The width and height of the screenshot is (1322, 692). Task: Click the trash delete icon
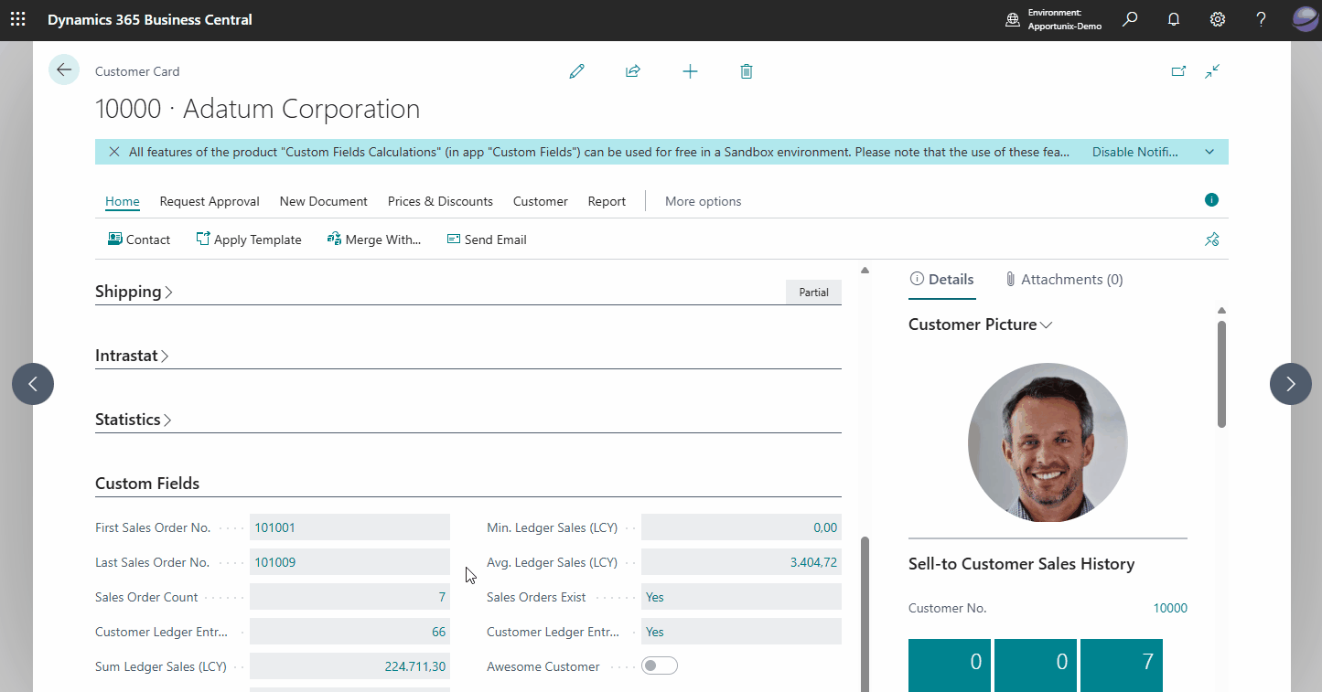(x=747, y=71)
